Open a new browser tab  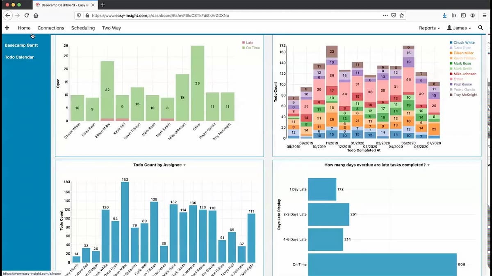pos(102,4)
